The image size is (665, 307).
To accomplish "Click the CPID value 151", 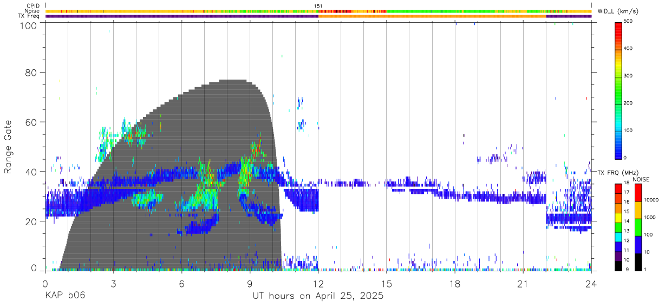I will (318, 6).
